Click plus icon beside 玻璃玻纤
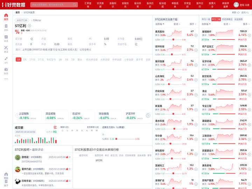Screen dimensions: 252x189 pyautogui.click(x=249, y=35)
